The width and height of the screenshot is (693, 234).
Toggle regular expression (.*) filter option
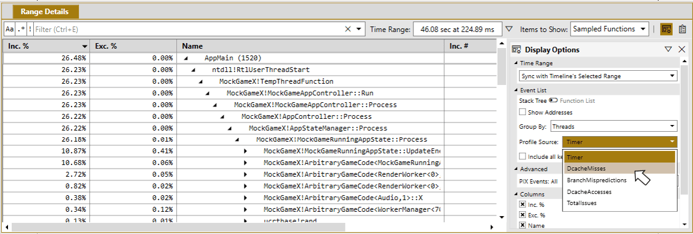point(21,29)
